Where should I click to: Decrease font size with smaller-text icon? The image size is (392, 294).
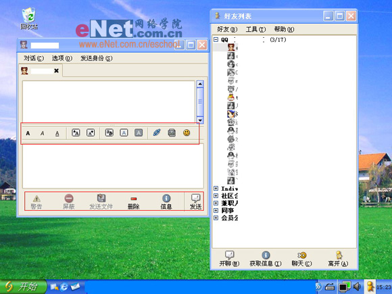tap(91, 132)
